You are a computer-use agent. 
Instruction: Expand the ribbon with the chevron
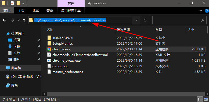(x=201, y=11)
